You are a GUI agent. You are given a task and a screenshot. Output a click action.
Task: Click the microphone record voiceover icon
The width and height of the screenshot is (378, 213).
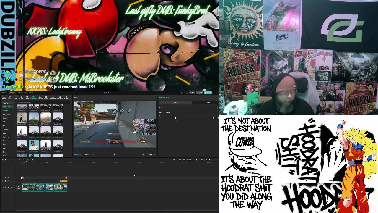(x=174, y=159)
